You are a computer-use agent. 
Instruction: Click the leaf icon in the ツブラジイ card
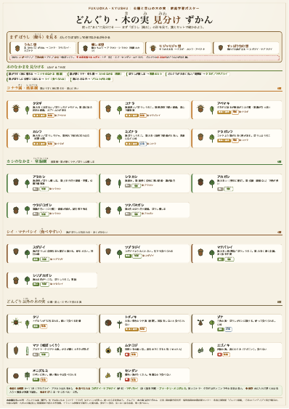120,254
